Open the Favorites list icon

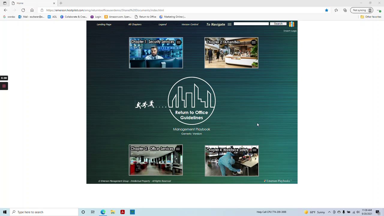(336, 10)
